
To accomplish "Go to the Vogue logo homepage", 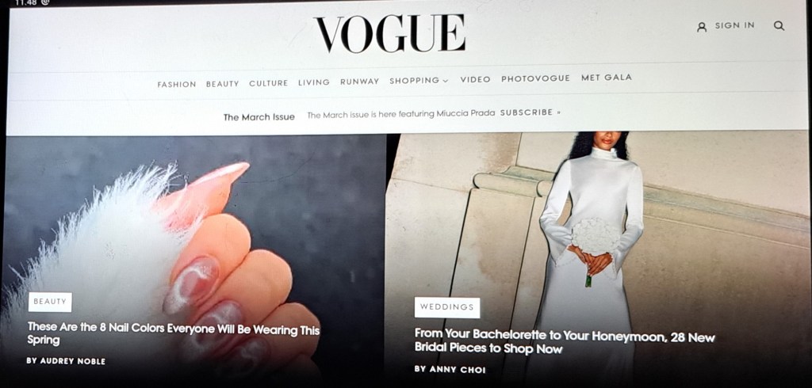I will click(x=389, y=34).
